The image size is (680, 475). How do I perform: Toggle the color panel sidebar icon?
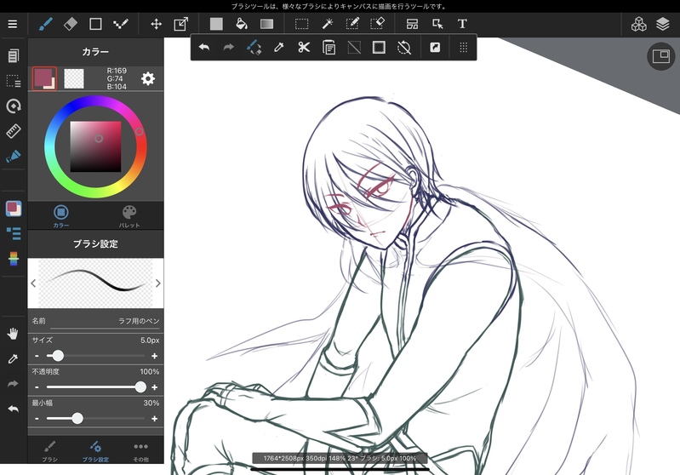click(x=14, y=209)
